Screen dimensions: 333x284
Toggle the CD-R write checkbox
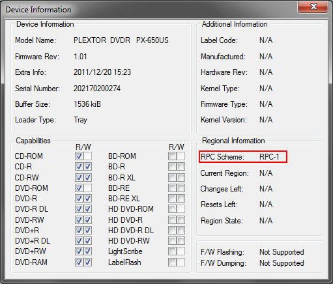tap(87, 167)
